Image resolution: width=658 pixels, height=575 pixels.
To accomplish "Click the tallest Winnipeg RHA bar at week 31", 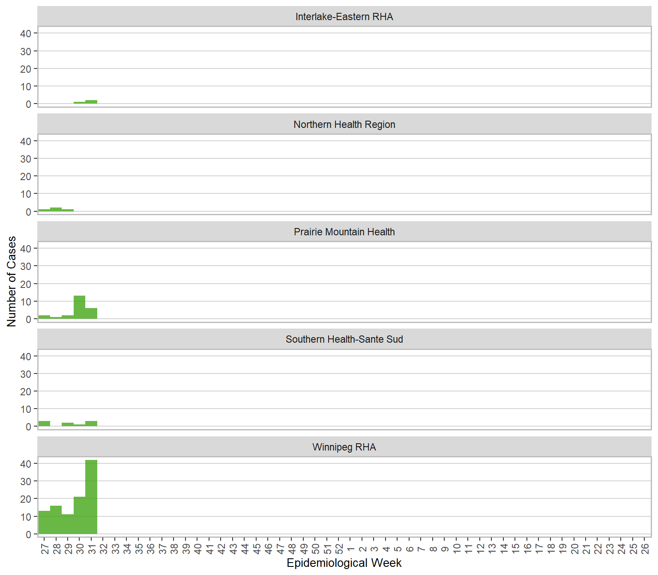I will click(91, 497).
